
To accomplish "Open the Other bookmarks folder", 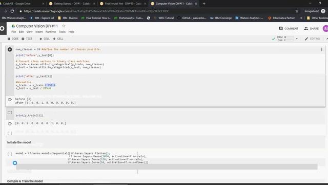I will [317, 18].
